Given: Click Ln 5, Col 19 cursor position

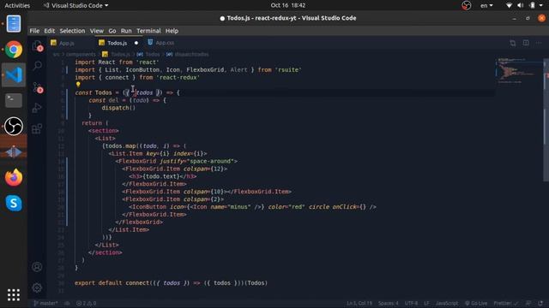Looking at the screenshot, I should [359, 303].
